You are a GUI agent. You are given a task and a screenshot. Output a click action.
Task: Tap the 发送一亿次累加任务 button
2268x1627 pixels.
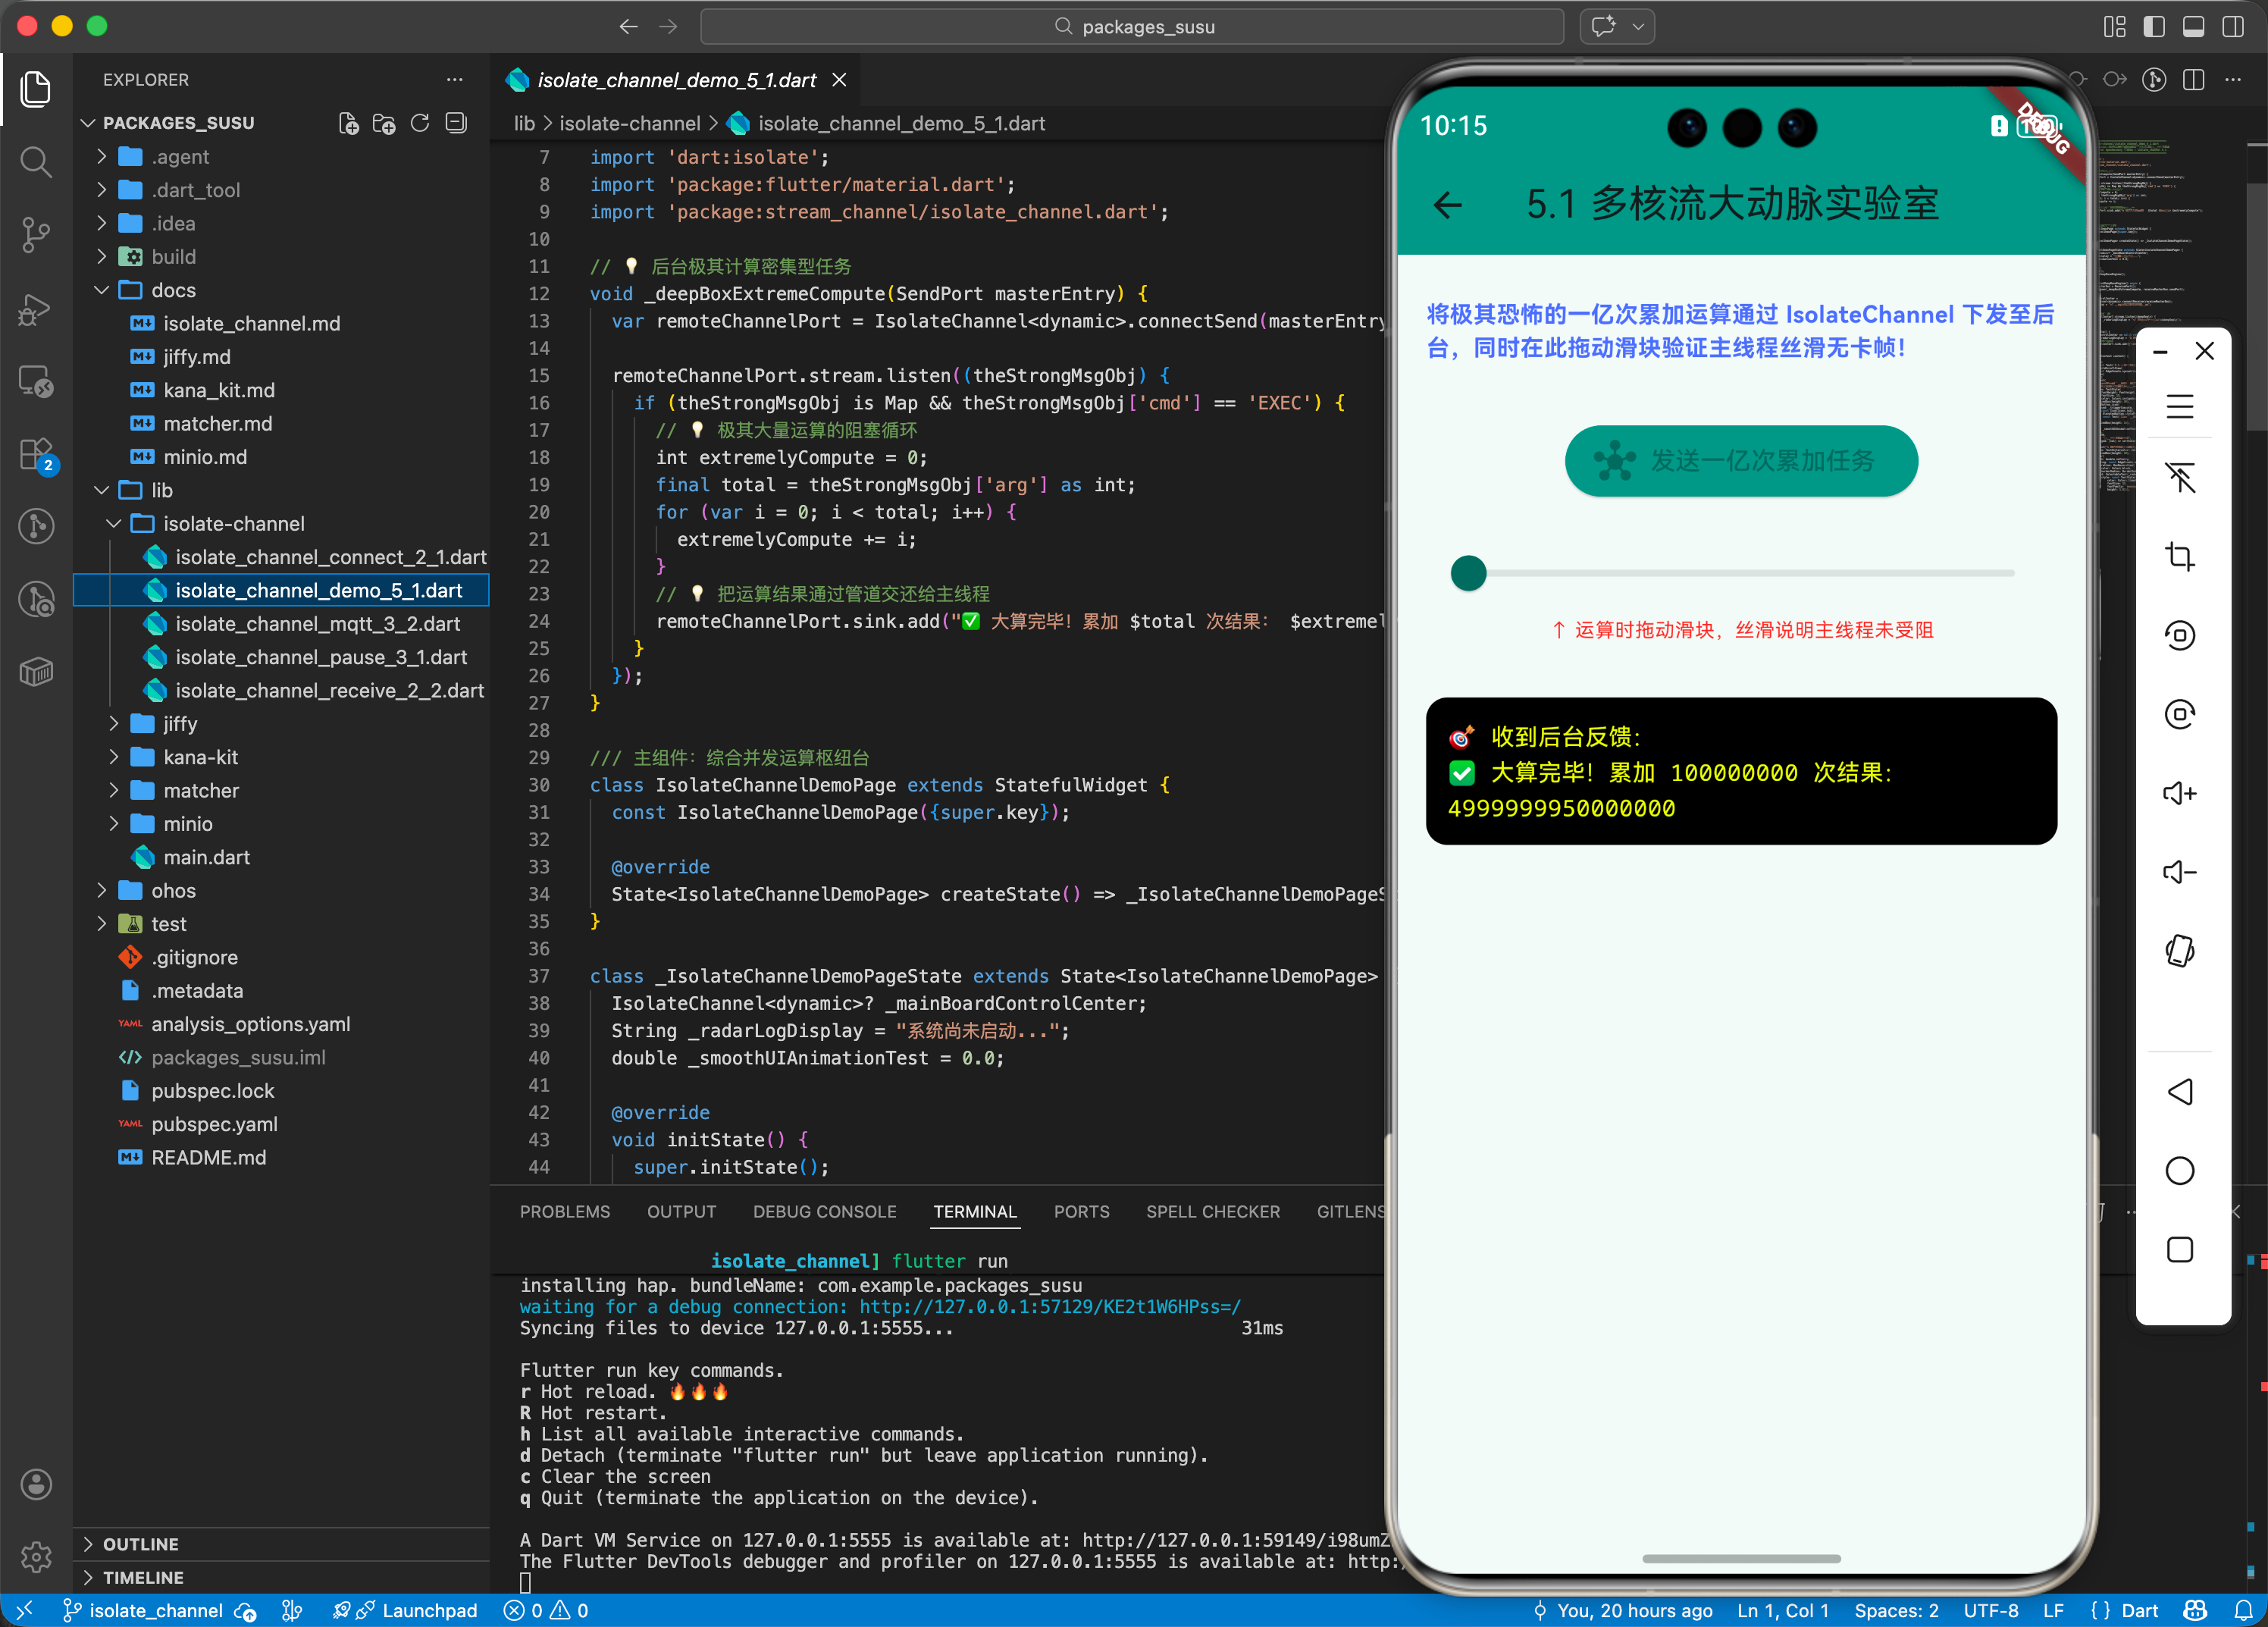pyautogui.click(x=1740, y=460)
